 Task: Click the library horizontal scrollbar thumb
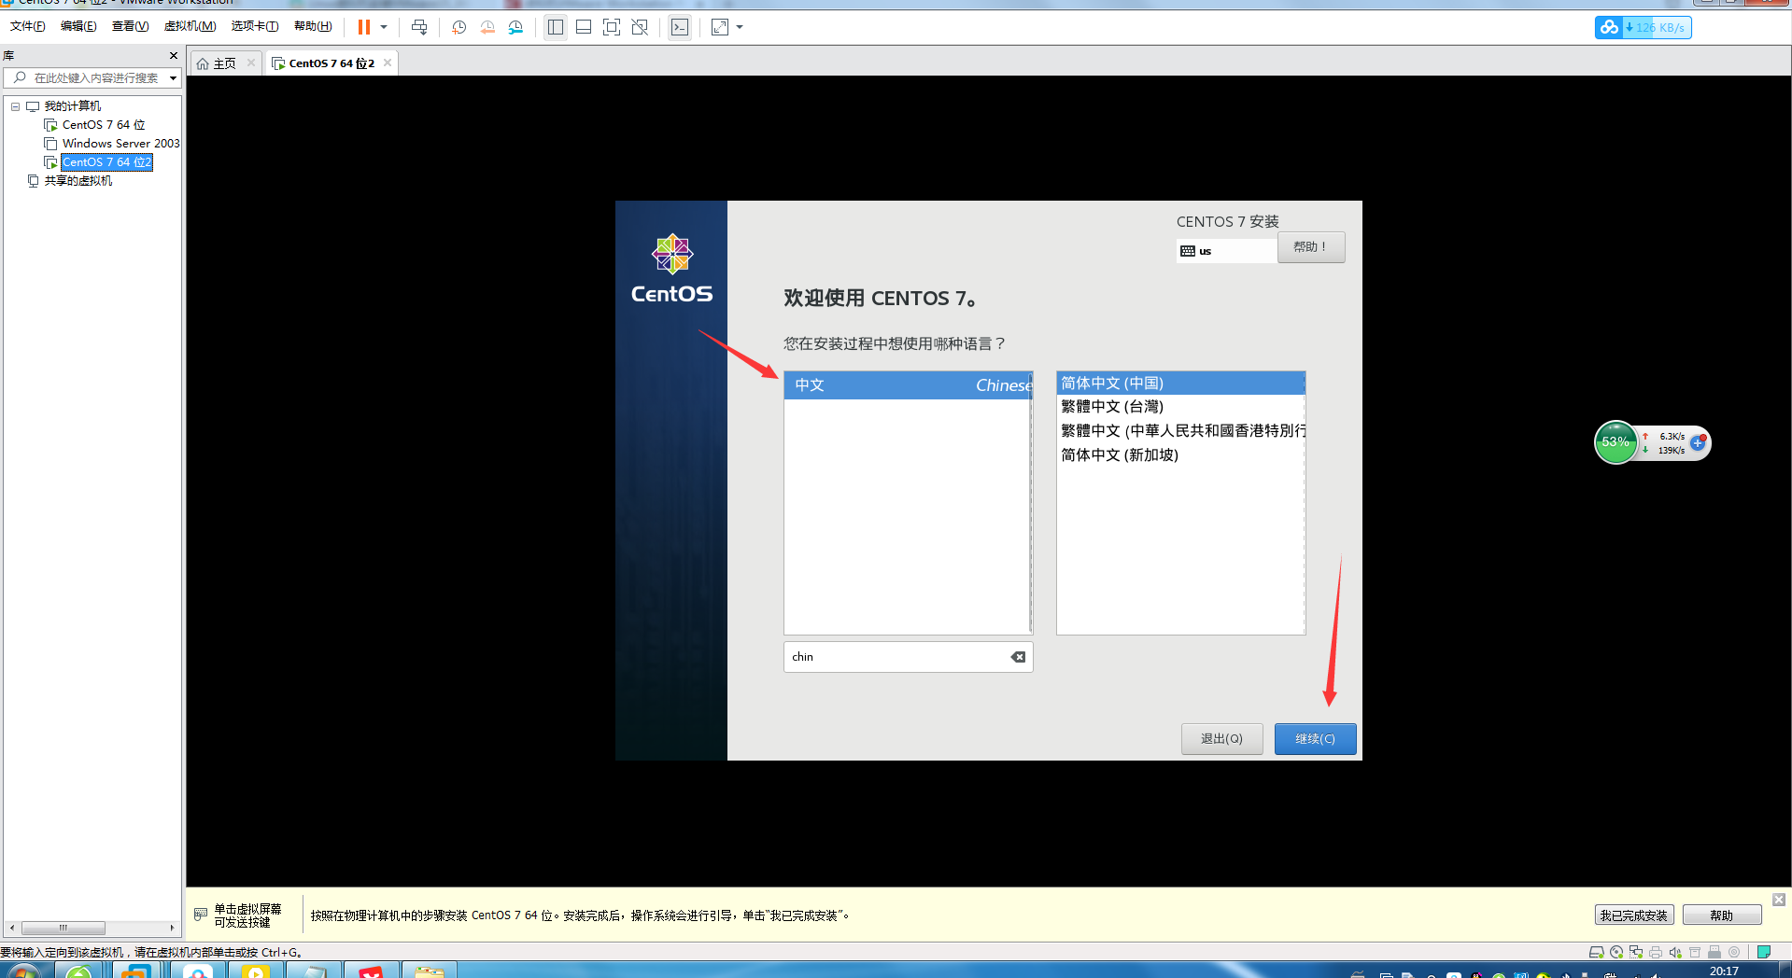tap(63, 928)
